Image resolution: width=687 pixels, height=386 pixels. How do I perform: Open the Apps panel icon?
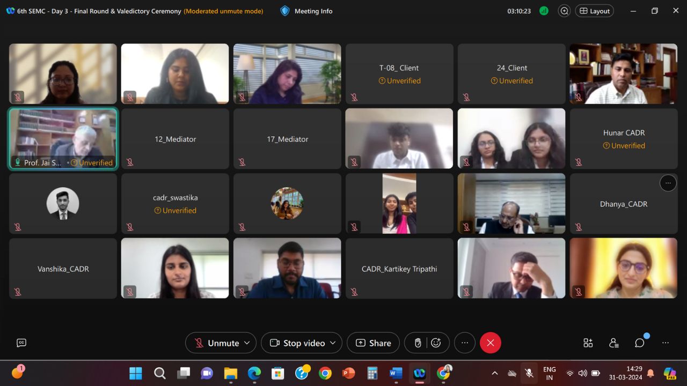[x=588, y=343]
